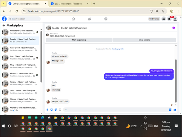Go back in browser history
Viewport: 182px width, 137px height.
[x=4, y=11]
